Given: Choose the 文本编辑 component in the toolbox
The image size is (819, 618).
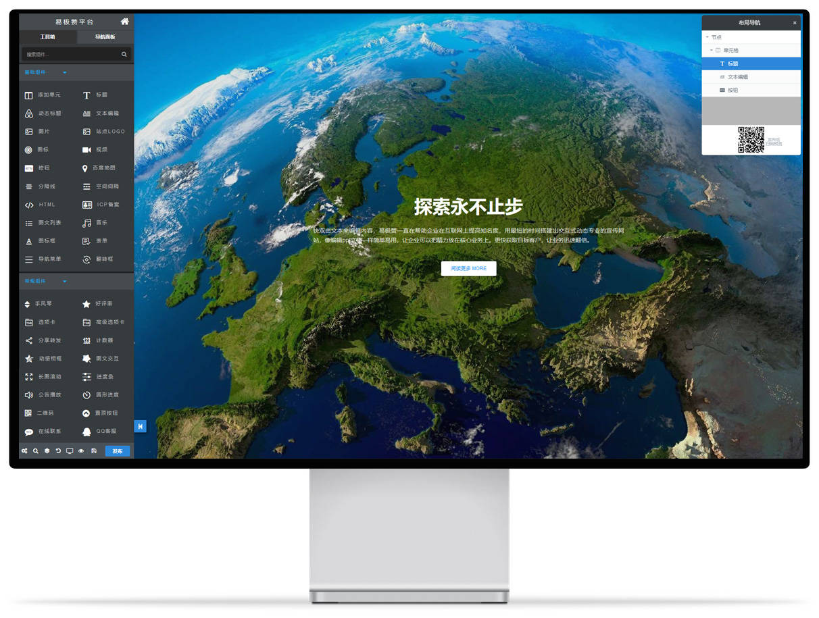Looking at the screenshot, I should coord(101,113).
